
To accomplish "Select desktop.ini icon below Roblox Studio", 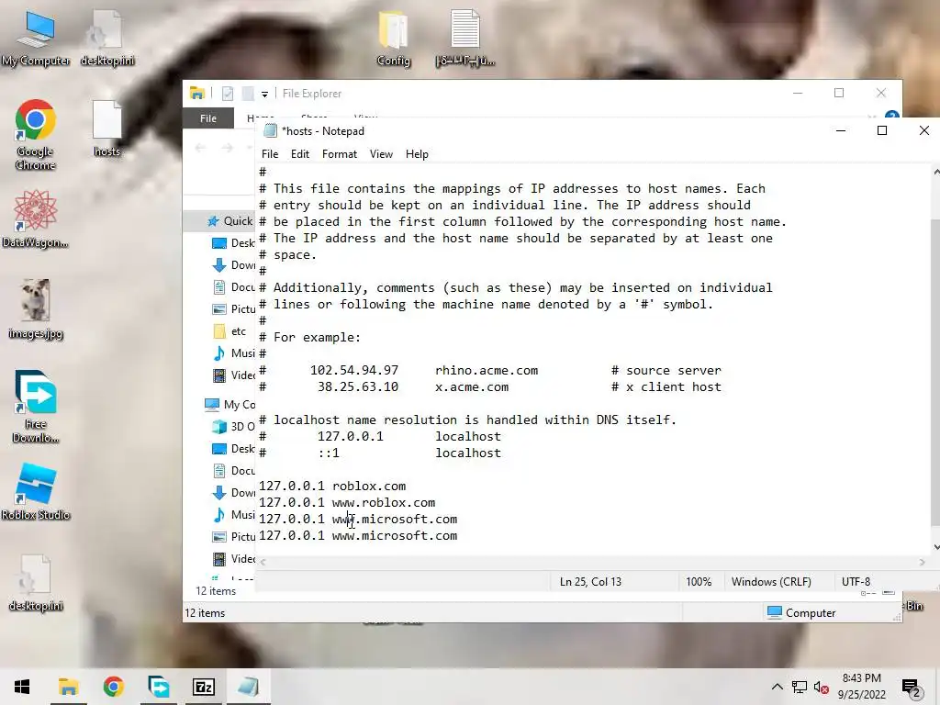I will pyautogui.click(x=36, y=583).
